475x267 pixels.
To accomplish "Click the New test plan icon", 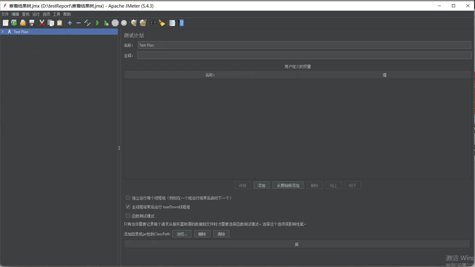I will coord(5,23).
